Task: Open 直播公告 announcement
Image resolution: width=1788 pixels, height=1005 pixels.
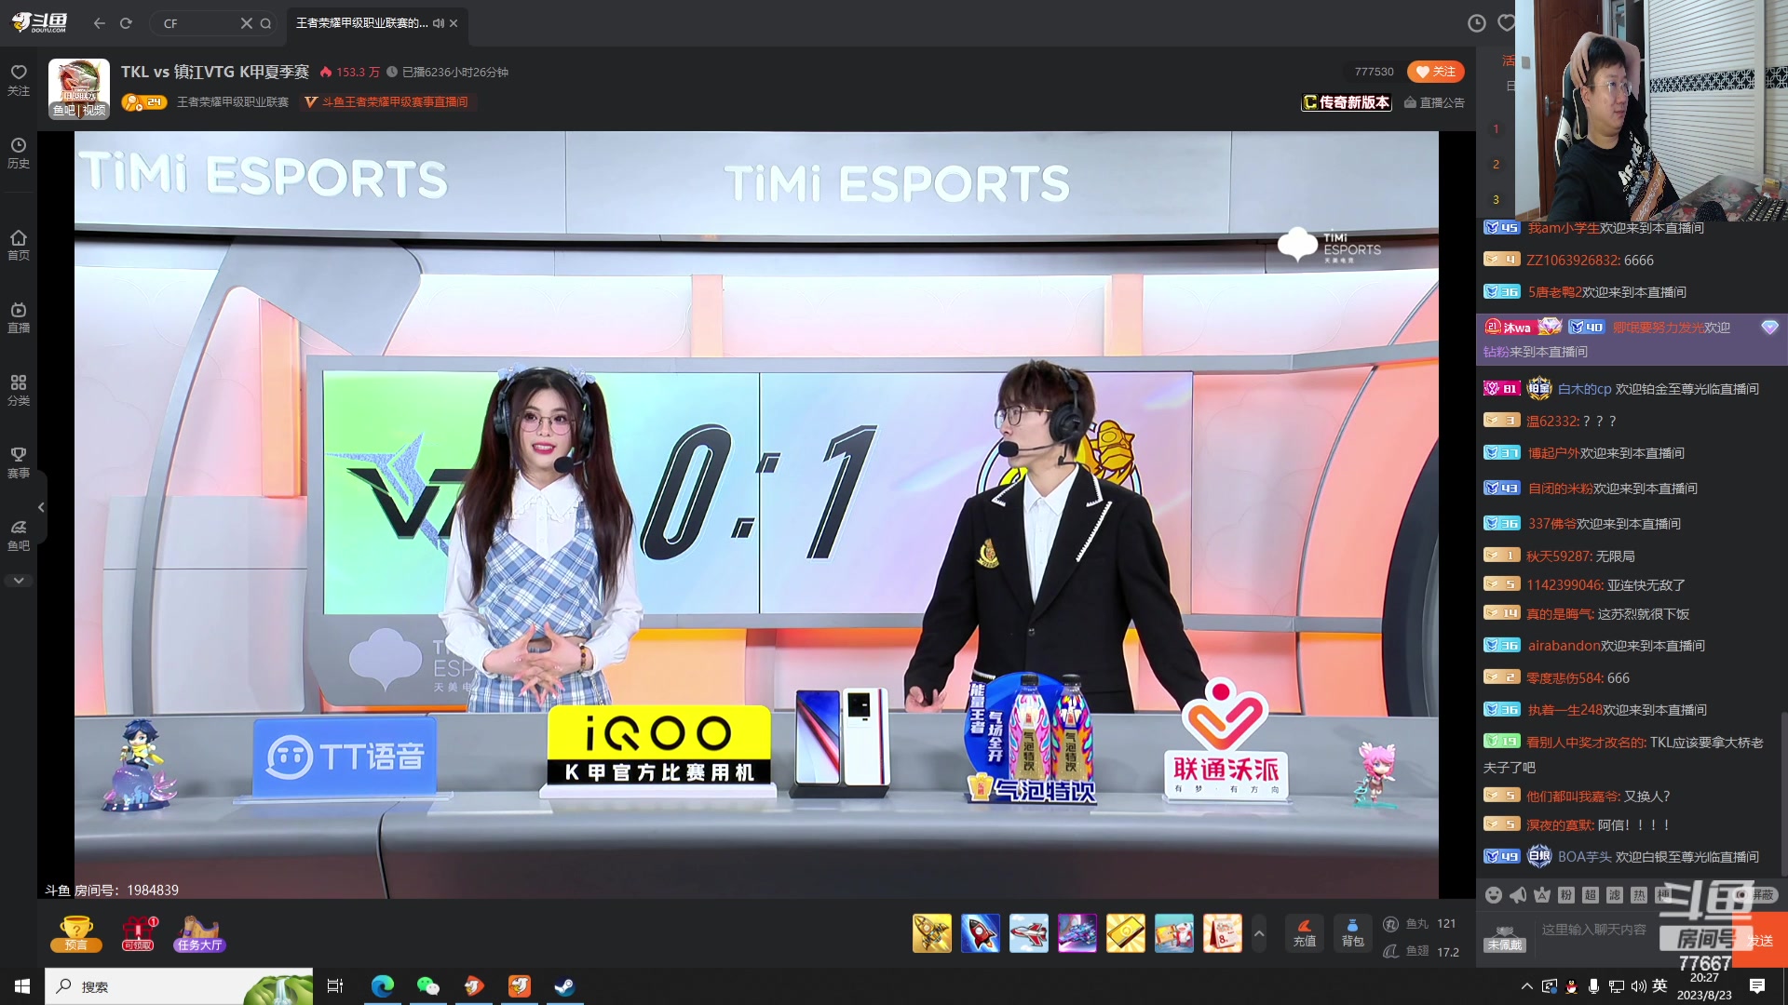Action: tap(1434, 102)
